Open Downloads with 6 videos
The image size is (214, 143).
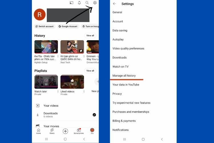pyautogui.click(x=65, y=115)
